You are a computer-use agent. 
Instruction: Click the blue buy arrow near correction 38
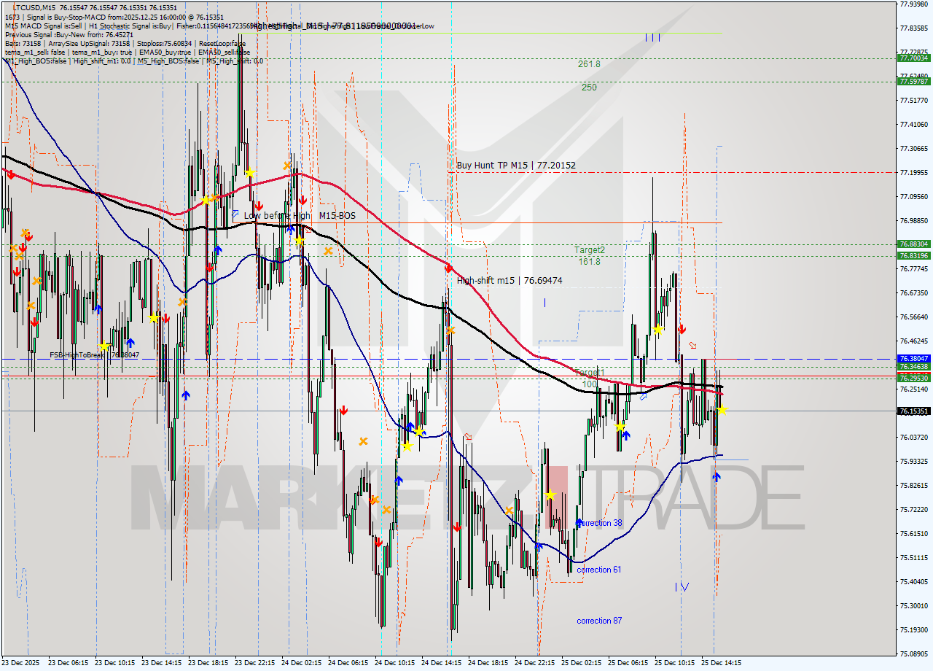[579, 523]
